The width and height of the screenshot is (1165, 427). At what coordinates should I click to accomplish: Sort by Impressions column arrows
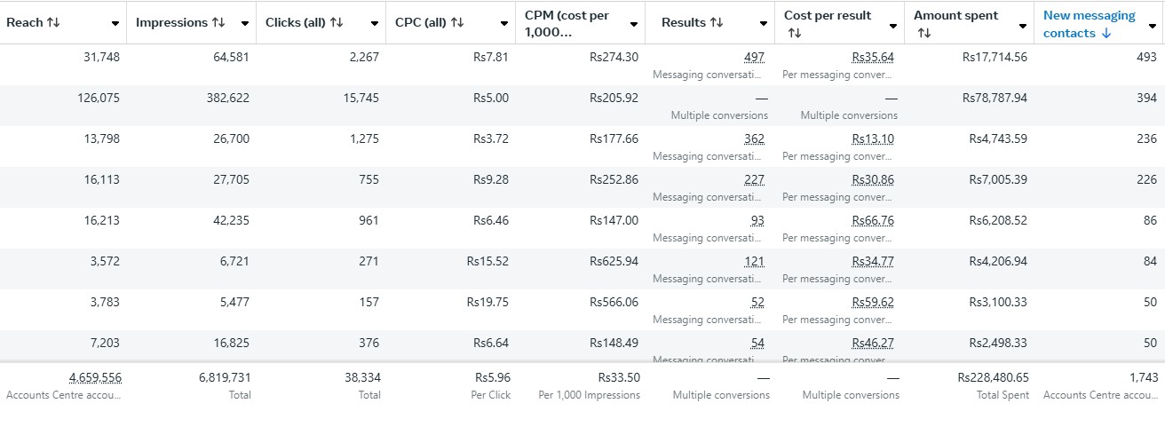218,23
